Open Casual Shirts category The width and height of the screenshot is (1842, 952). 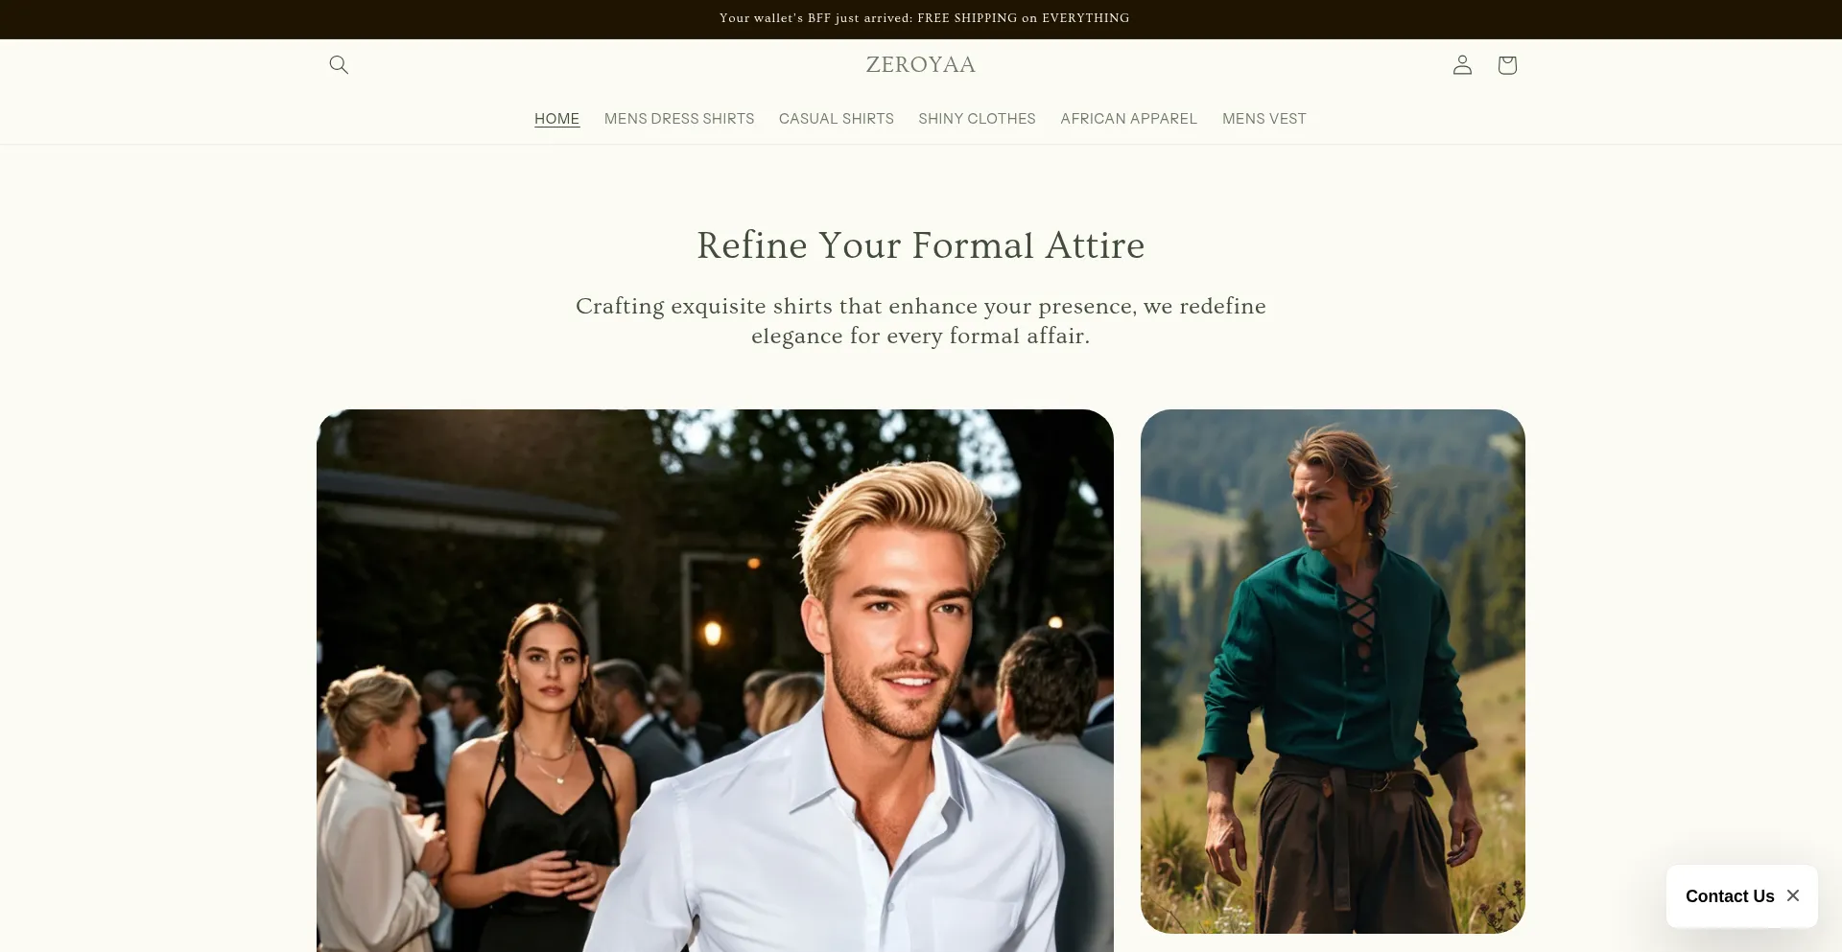(x=837, y=119)
